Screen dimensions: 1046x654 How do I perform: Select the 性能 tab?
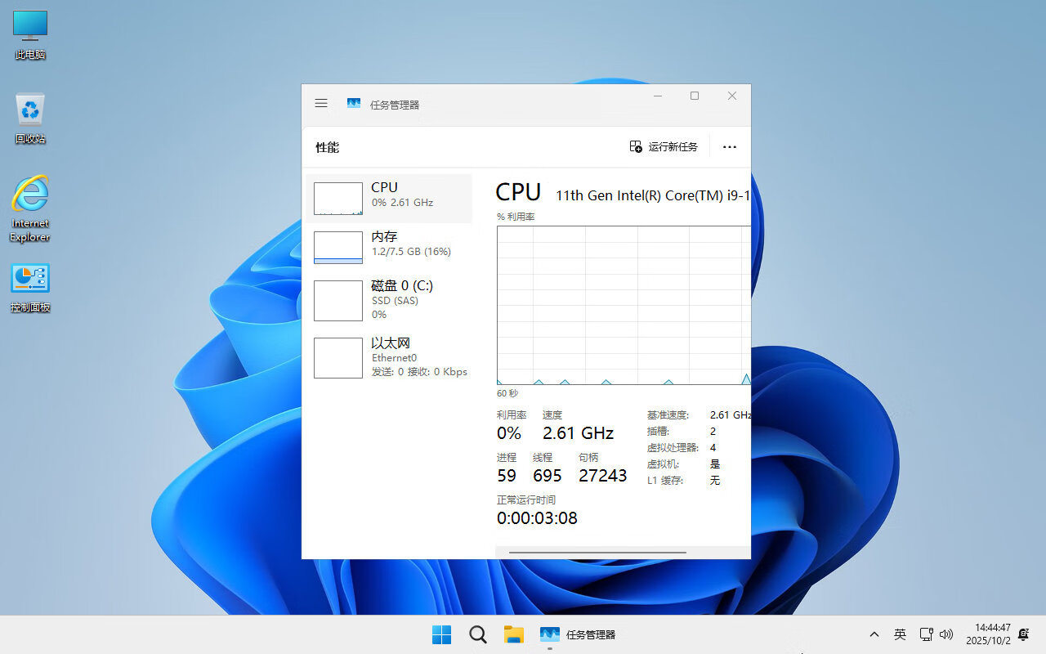point(327,147)
